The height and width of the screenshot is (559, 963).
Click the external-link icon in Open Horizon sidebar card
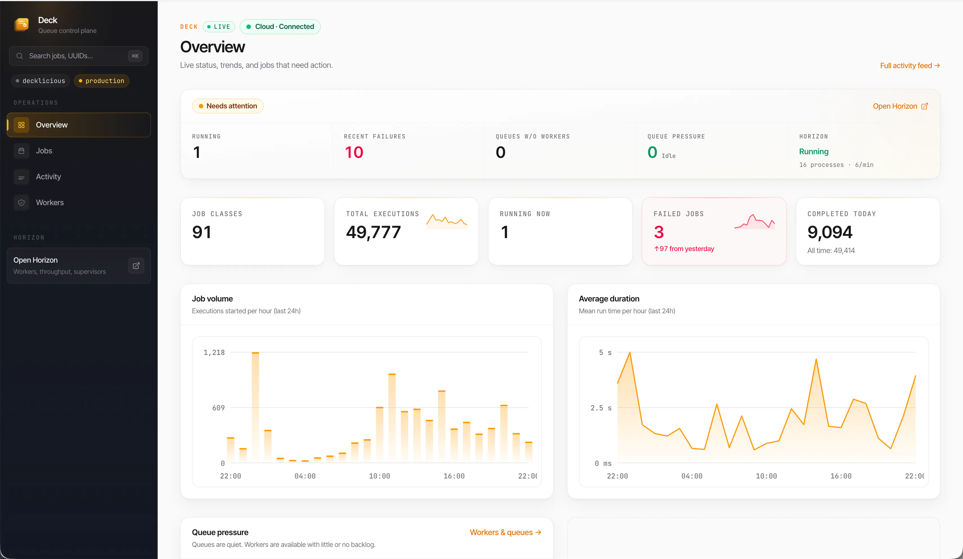pyautogui.click(x=136, y=265)
